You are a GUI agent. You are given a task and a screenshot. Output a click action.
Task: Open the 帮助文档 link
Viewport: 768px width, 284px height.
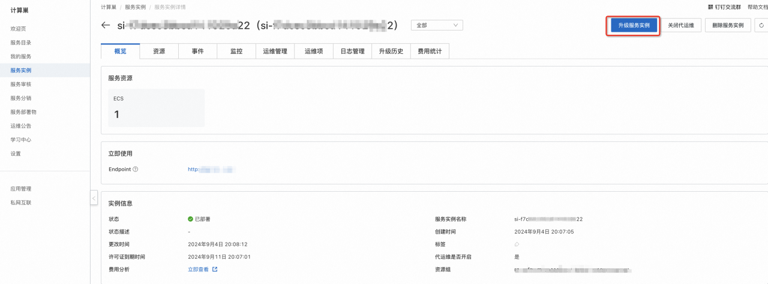pyautogui.click(x=758, y=7)
